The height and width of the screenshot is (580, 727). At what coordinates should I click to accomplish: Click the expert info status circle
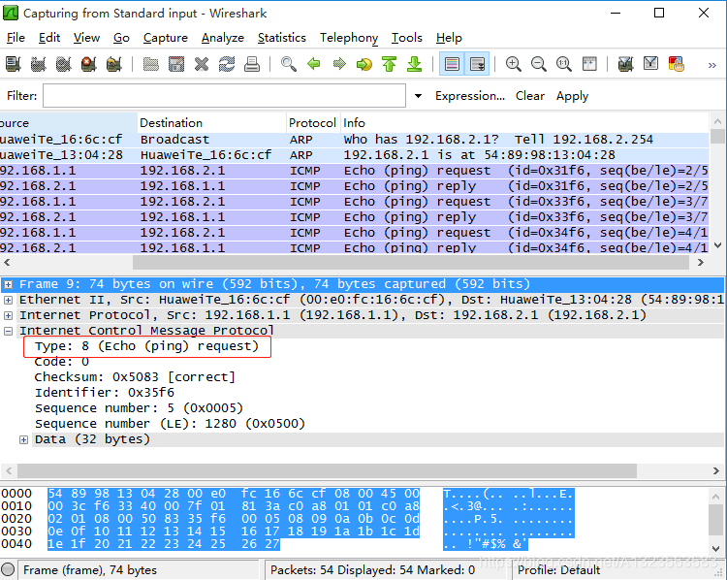point(8,569)
